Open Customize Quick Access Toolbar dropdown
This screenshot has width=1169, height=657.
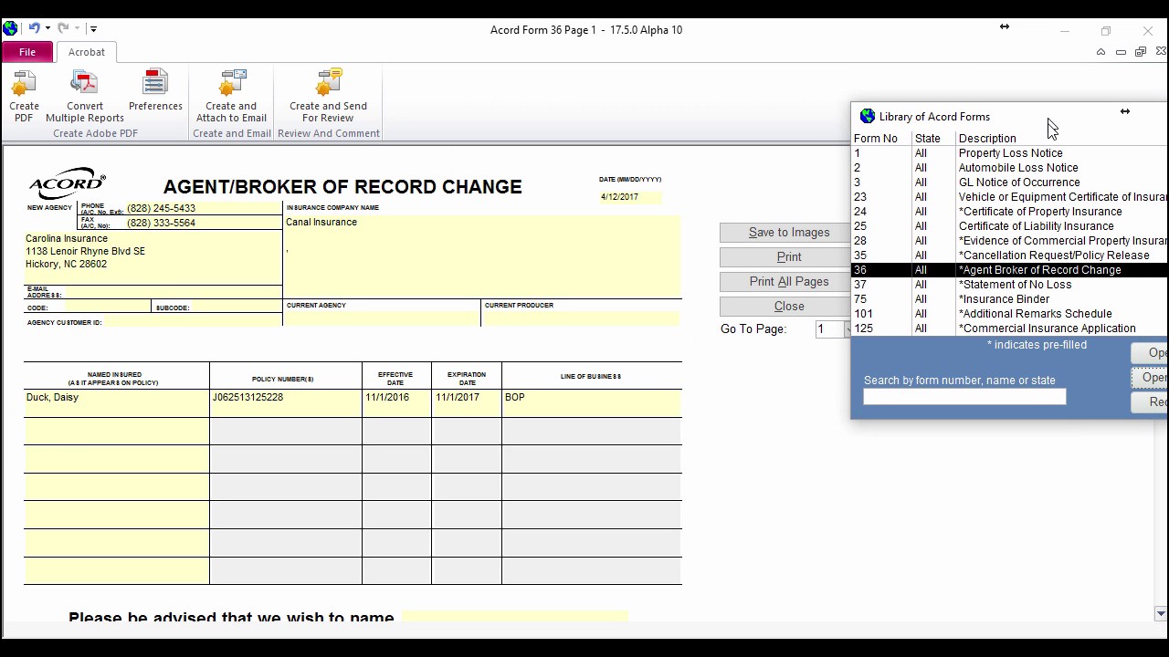coord(93,29)
